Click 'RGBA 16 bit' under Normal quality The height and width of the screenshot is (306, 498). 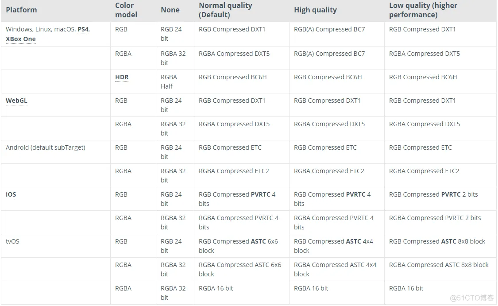tap(216, 289)
